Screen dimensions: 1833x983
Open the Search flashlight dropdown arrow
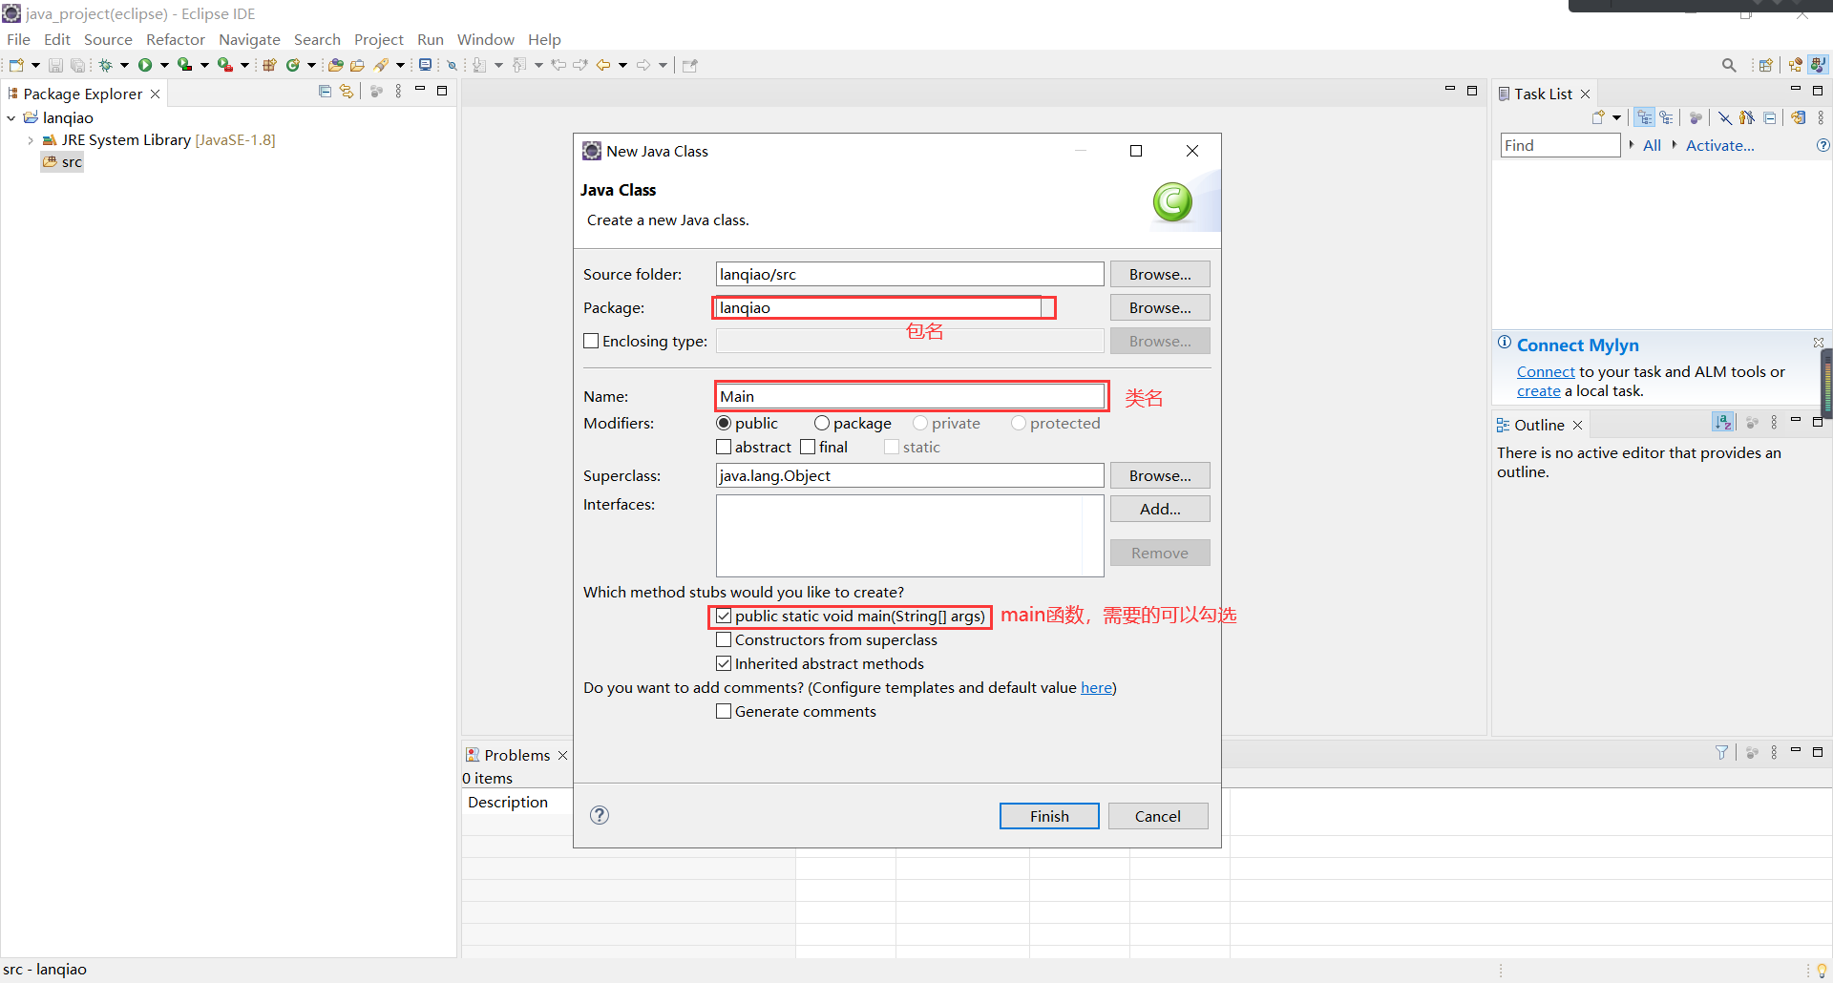coord(400,65)
